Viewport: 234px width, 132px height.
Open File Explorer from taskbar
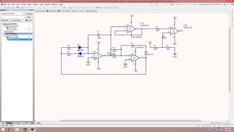click(x=18, y=129)
